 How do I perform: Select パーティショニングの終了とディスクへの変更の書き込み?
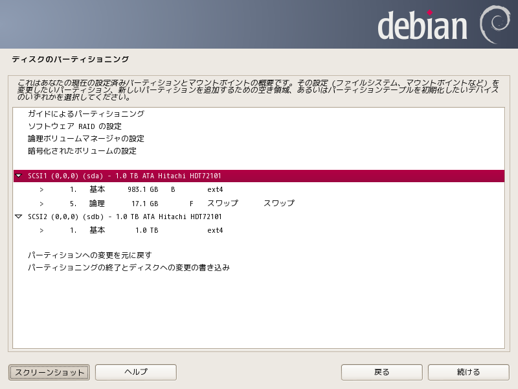click(128, 268)
